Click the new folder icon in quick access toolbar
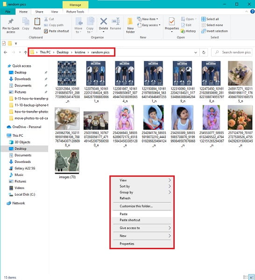 pos(10,43)
